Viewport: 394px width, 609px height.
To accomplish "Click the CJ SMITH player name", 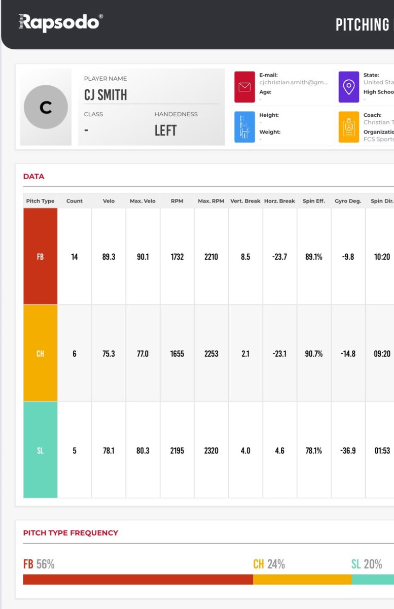I will [105, 94].
